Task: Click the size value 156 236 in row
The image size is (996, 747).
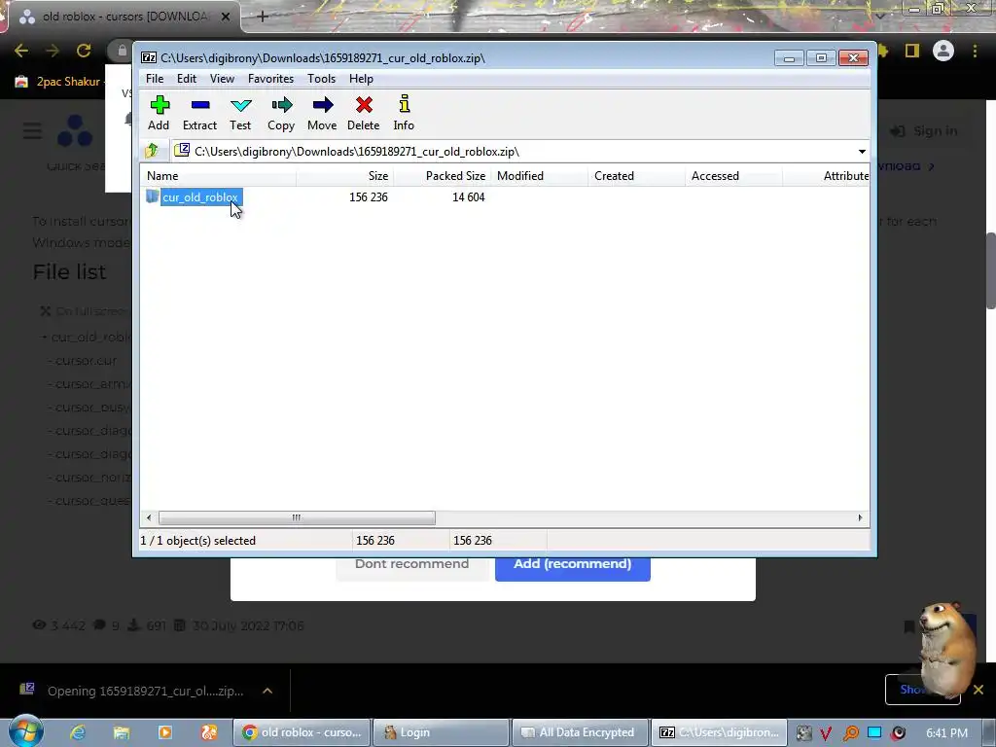Action: 369,197
